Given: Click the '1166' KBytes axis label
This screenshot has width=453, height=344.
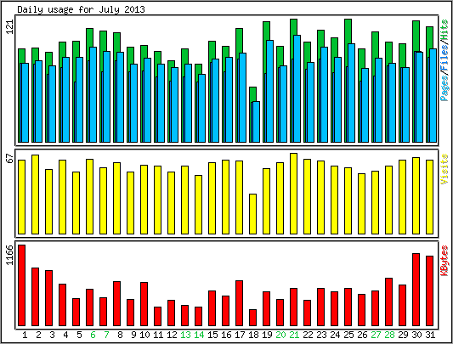Looking at the screenshot, I should [10, 255].
